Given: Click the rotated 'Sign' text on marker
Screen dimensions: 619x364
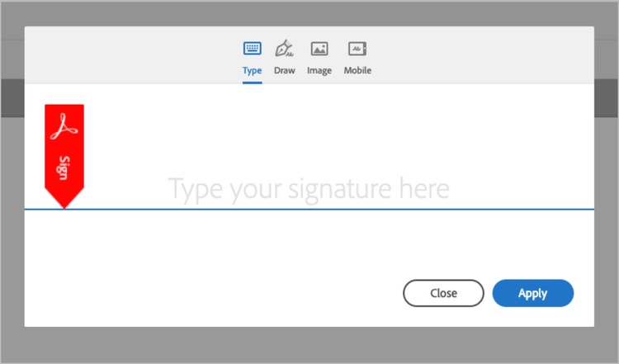Looking at the screenshot, I should [64, 168].
